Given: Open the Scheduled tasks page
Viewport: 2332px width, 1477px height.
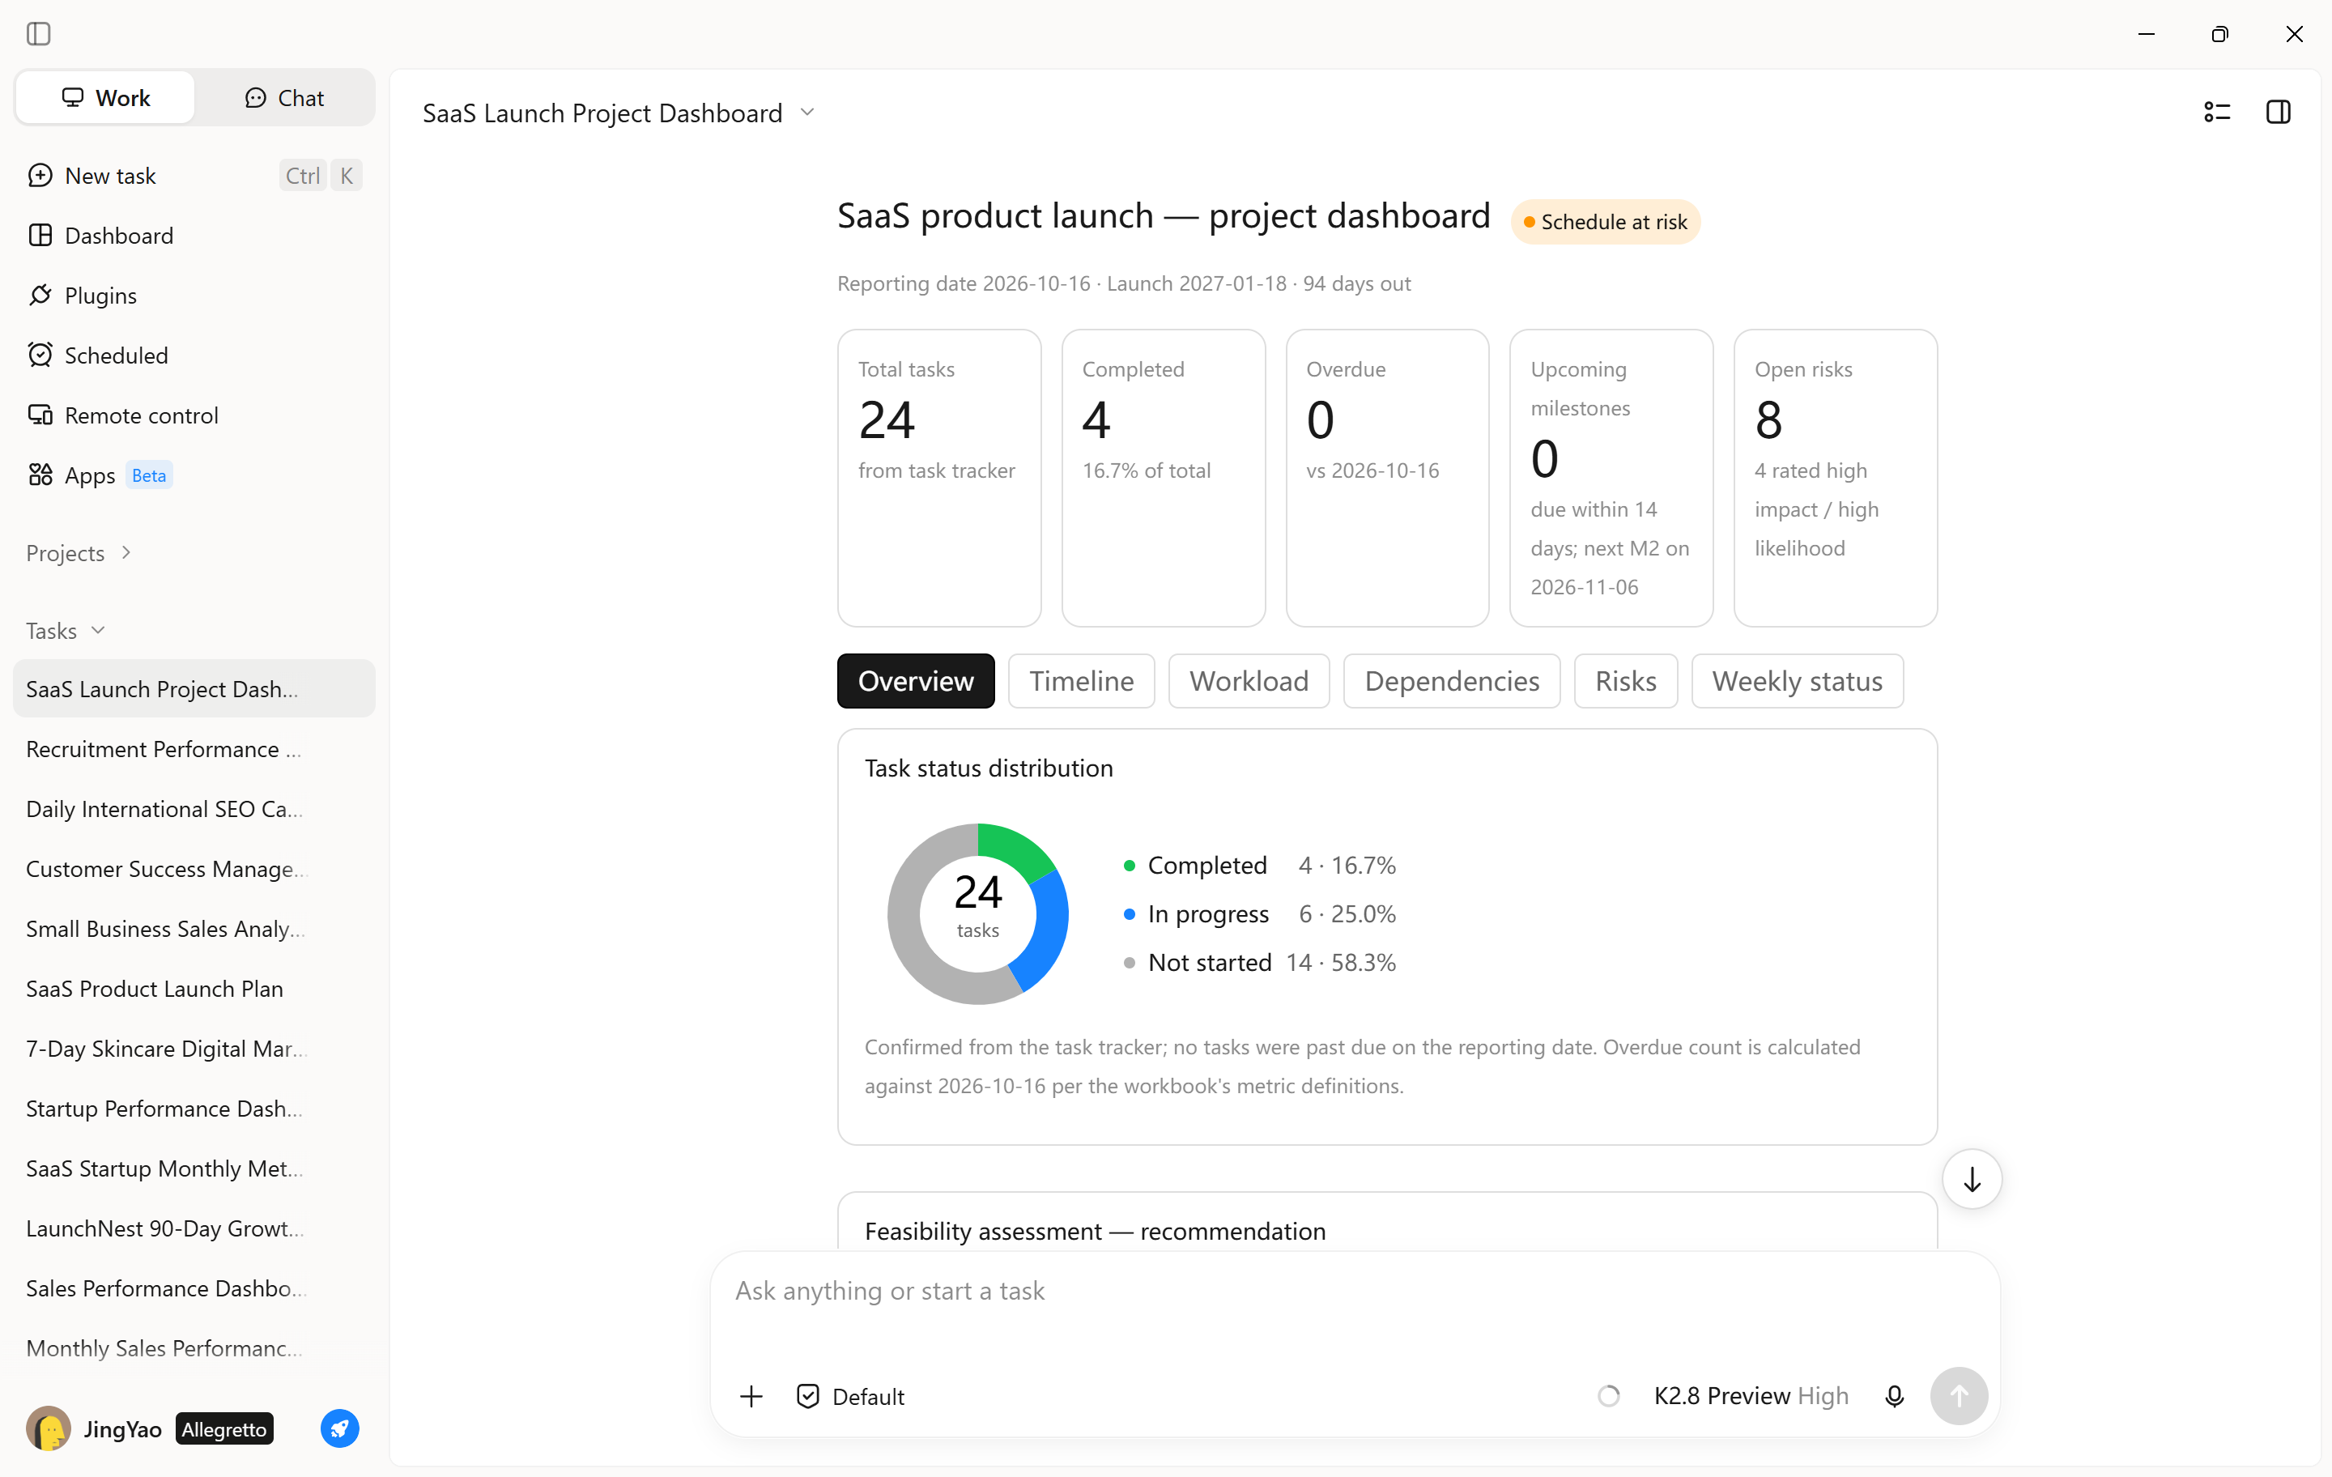Looking at the screenshot, I should point(194,355).
